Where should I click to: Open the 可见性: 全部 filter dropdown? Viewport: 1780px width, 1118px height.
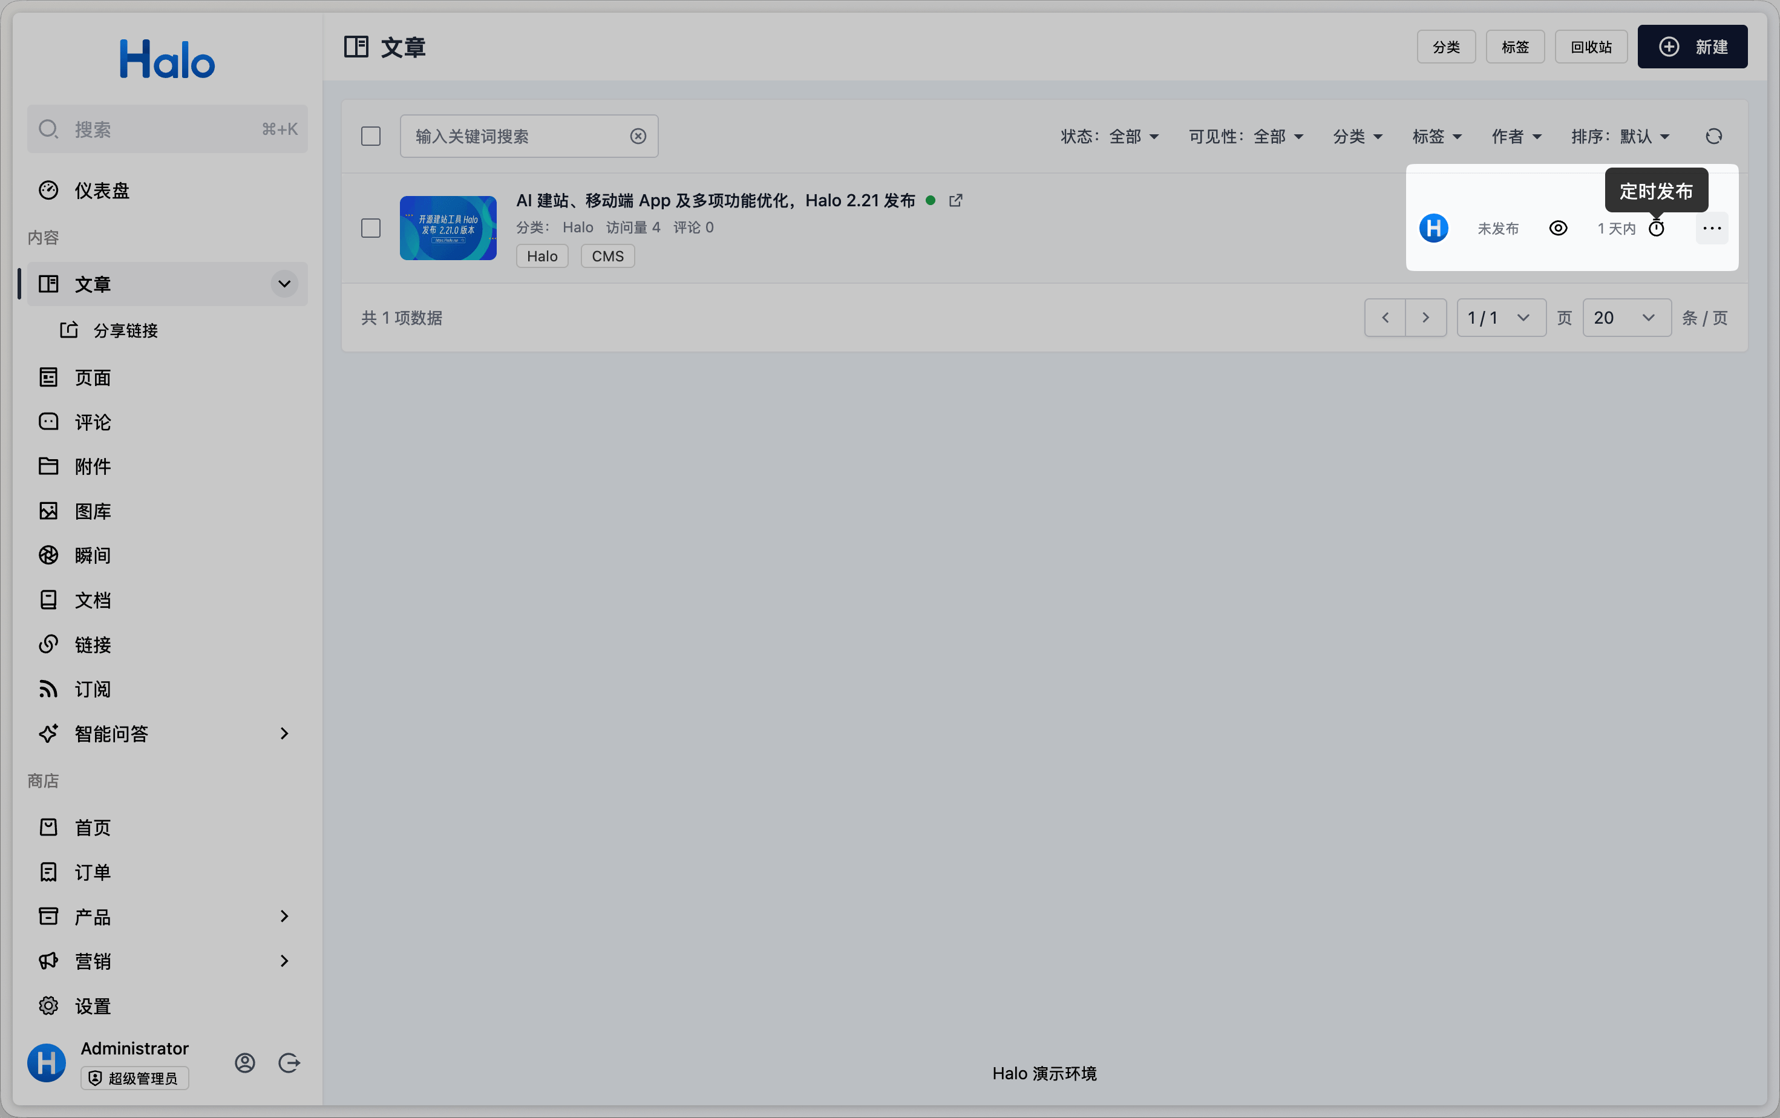tap(1246, 137)
